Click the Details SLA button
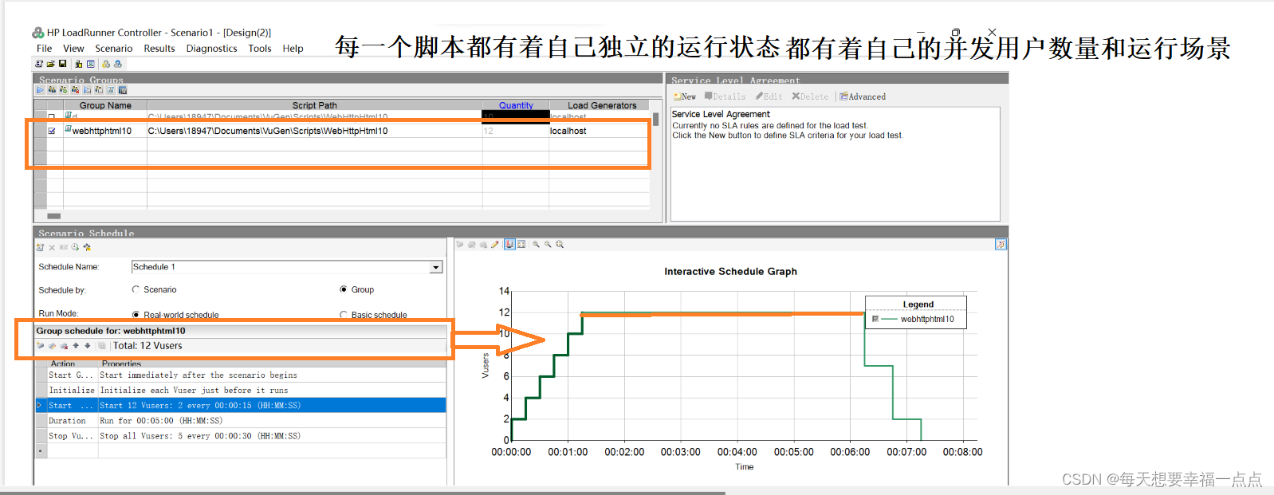Viewport: 1274px width, 495px height. click(725, 96)
